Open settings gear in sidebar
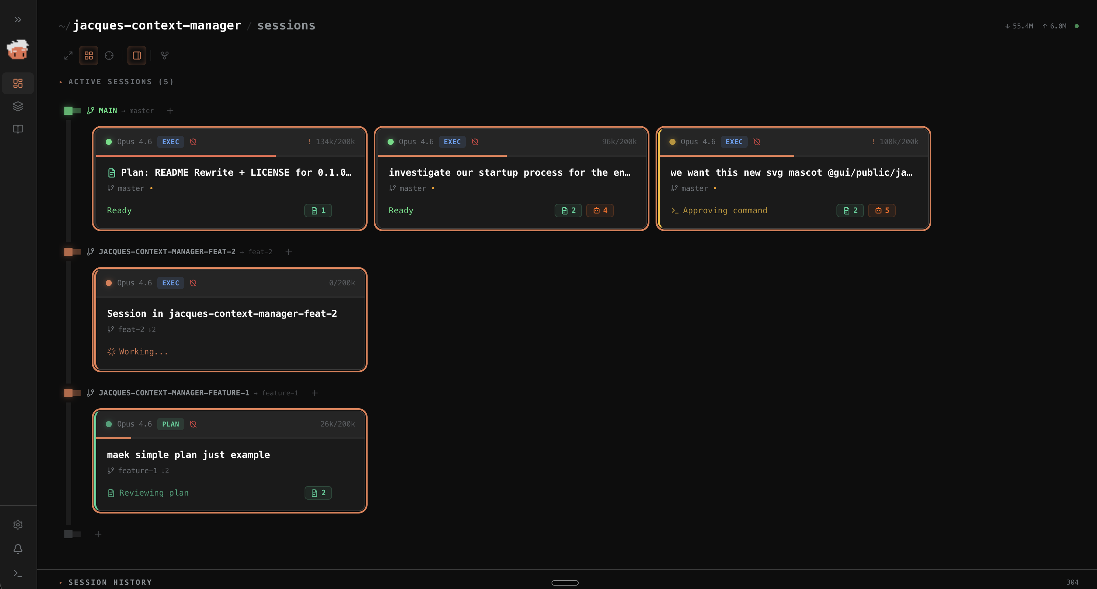Image resolution: width=1097 pixels, height=589 pixels. 18,524
